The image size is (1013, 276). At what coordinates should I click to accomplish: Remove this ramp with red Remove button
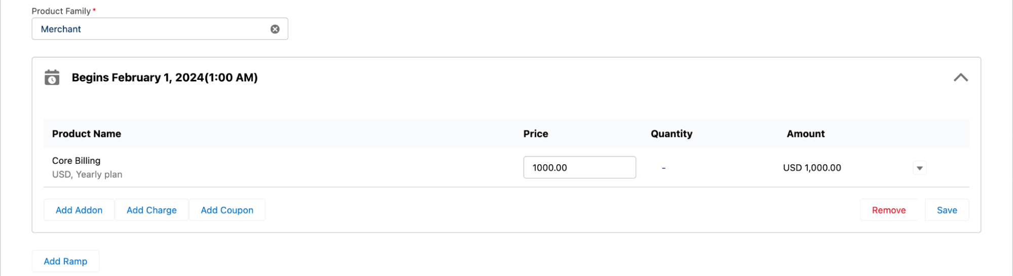pyautogui.click(x=888, y=210)
